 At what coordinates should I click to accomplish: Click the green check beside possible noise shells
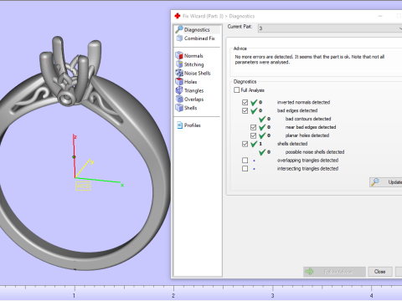coord(262,152)
